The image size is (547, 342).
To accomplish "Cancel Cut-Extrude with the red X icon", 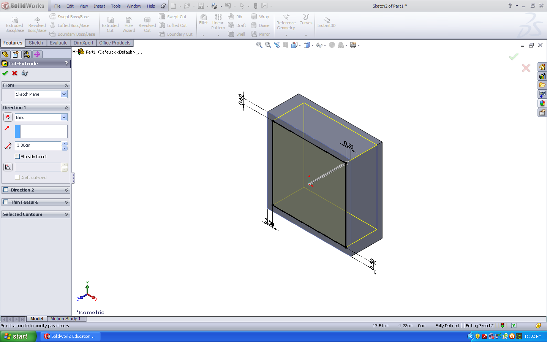I will click(15, 73).
